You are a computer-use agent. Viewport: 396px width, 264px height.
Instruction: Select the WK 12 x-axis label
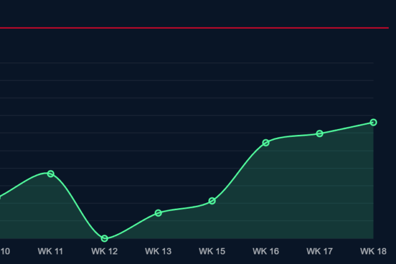tap(104, 251)
